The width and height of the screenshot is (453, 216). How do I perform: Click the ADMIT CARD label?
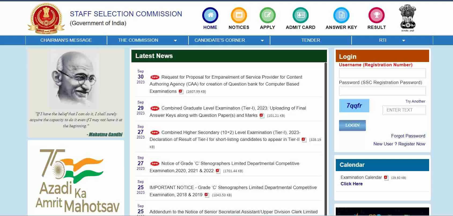pos(301,27)
